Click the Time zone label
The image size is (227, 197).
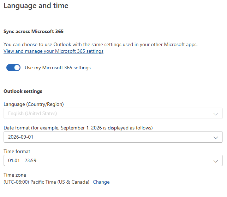15,175
